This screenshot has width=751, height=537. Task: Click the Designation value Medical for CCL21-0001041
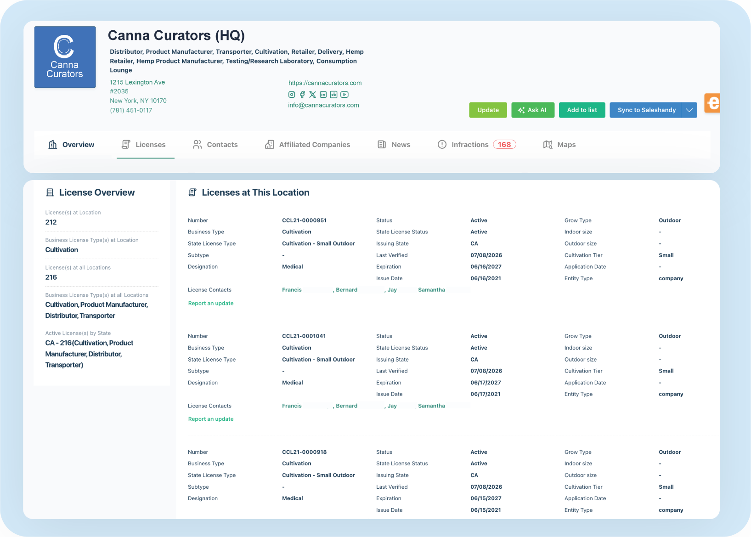293,383
